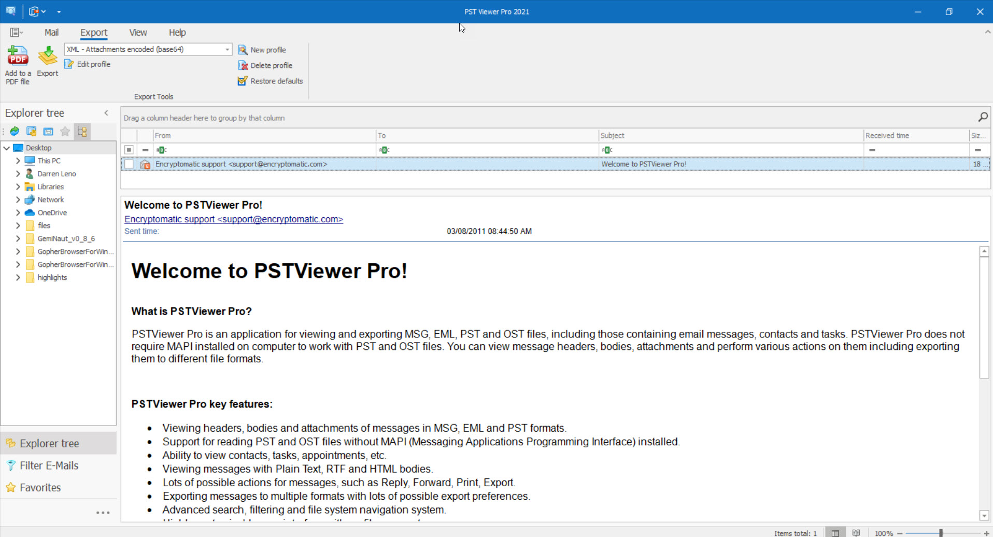This screenshot has height=537, width=993.
Task: Click the blue window icon in Explorer toolbar
Action: (48, 132)
